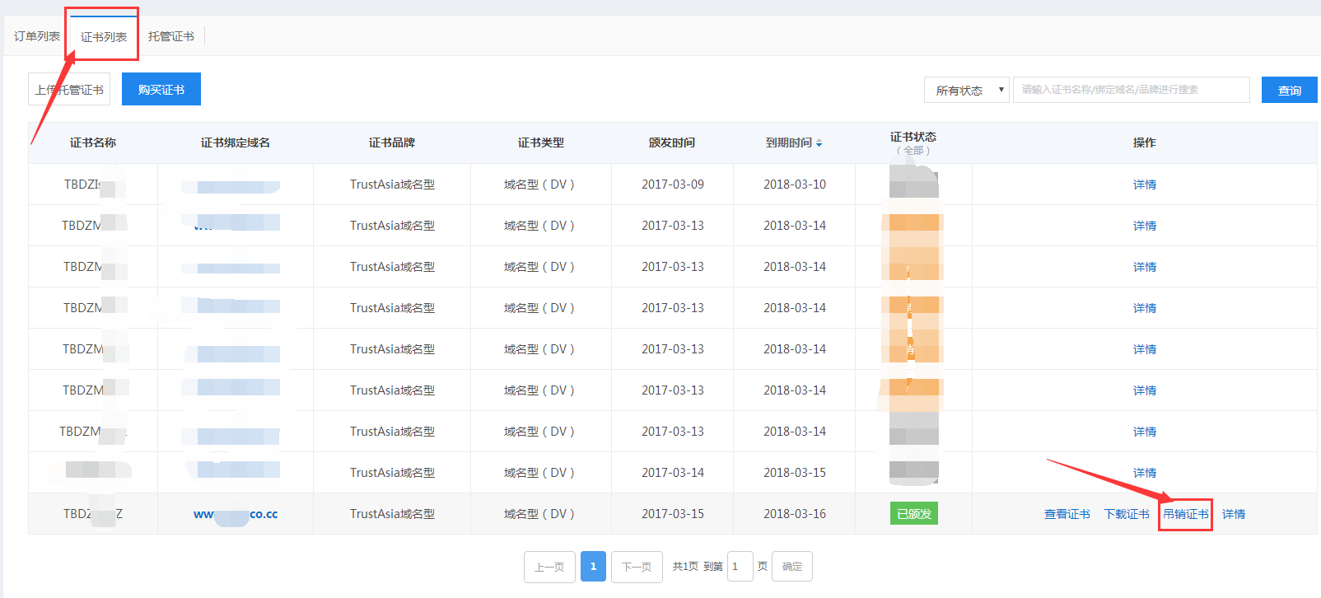Screen dimensions: 1321x598
Task: Go to previous page with 上一页
Action: [549, 567]
